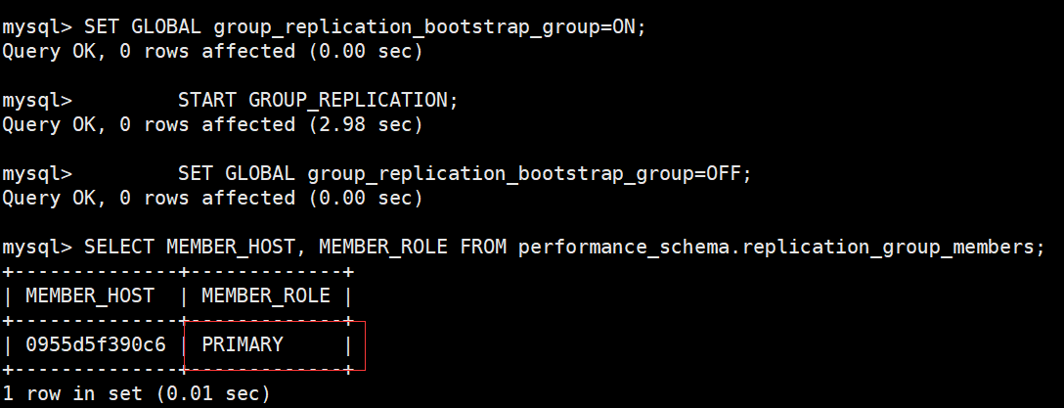The image size is (1064, 408).
Task: Click the SET GLOBAL text in first command
Action: click(143, 27)
